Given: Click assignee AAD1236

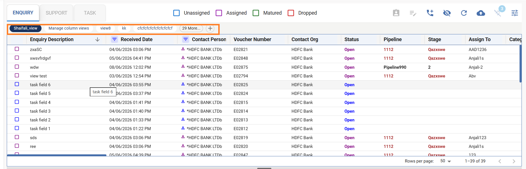Looking at the screenshot, I should (477, 50).
